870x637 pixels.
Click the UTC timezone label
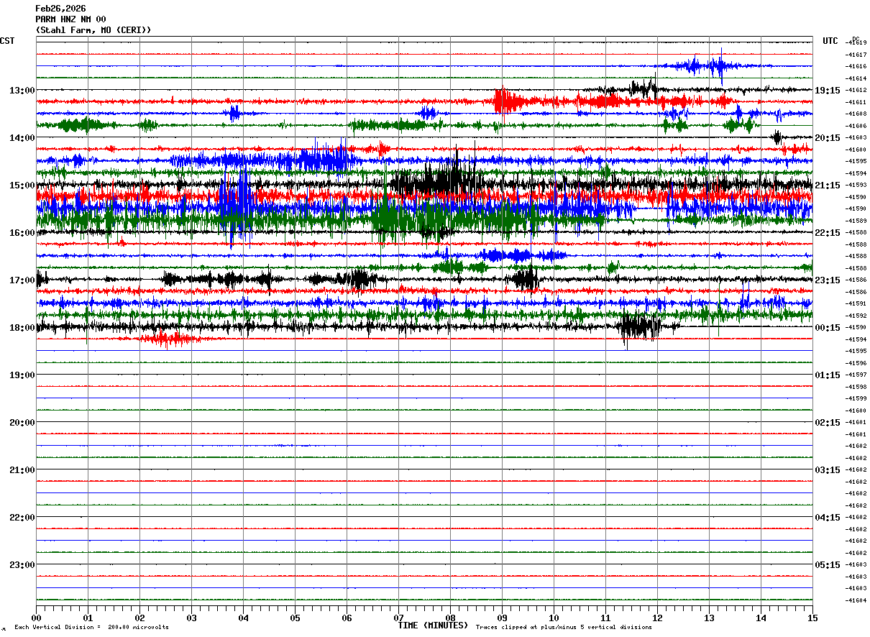pyautogui.click(x=830, y=41)
